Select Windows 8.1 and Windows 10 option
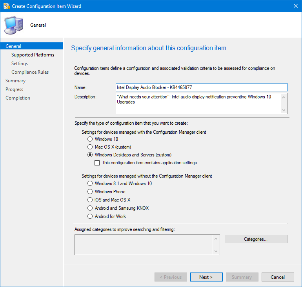The image size is (302, 287). (90, 183)
